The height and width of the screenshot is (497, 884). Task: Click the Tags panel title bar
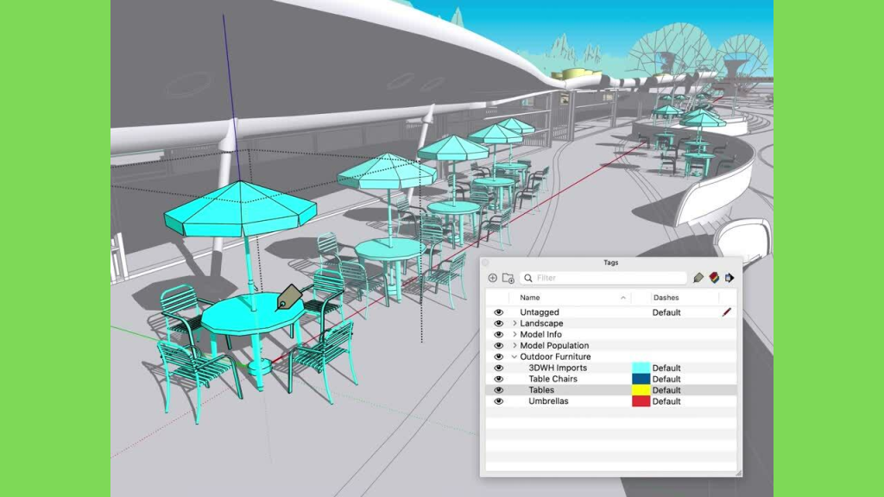point(610,262)
